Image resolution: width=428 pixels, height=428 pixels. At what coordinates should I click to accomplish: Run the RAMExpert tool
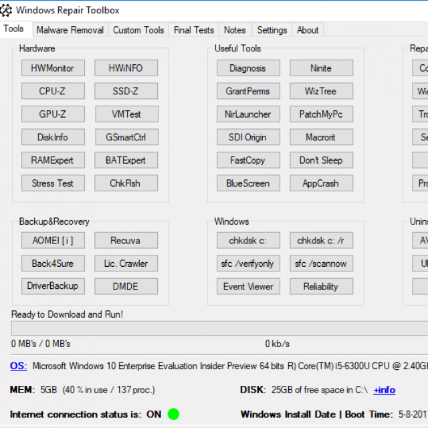pyautogui.click(x=53, y=160)
